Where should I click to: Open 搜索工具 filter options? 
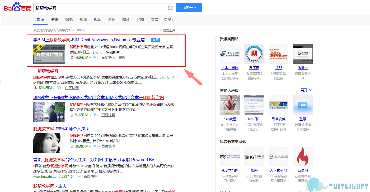pyautogui.click(x=167, y=30)
